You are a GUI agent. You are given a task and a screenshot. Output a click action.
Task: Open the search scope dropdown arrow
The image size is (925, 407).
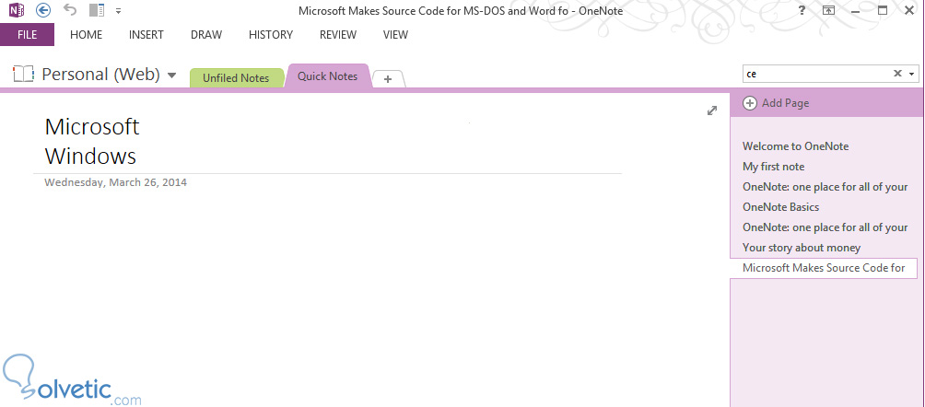click(912, 74)
